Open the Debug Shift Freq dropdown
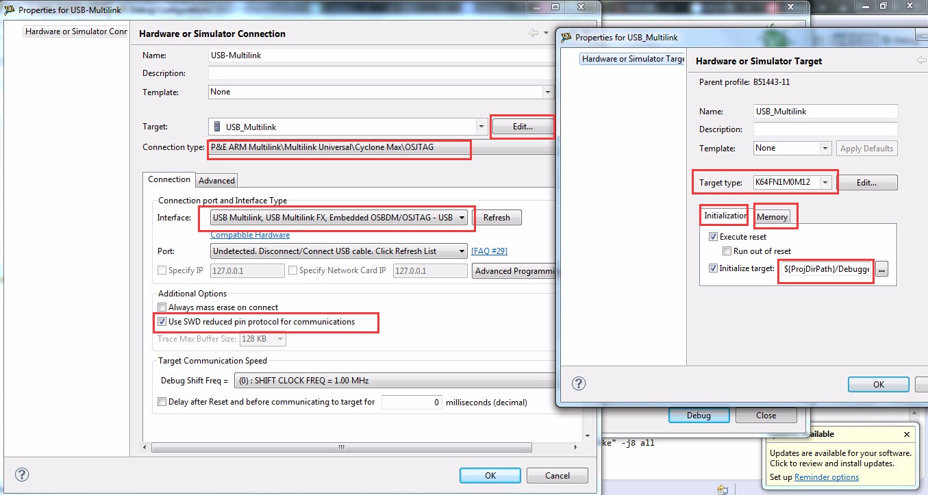Screen dimensions: 928x495 [394, 381]
